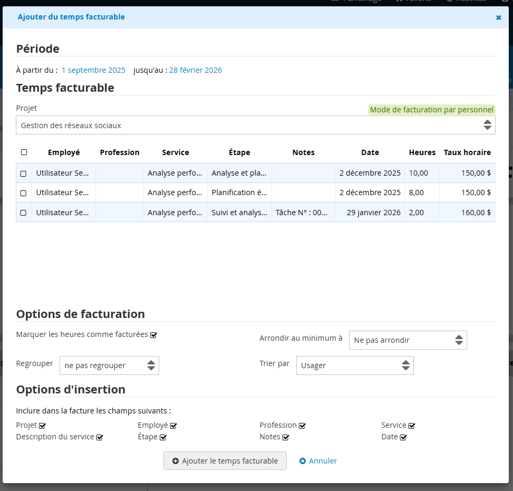Screen dimensions: 513x491
Task: Tick the select-all checkbox in table header
Action: tap(24, 152)
